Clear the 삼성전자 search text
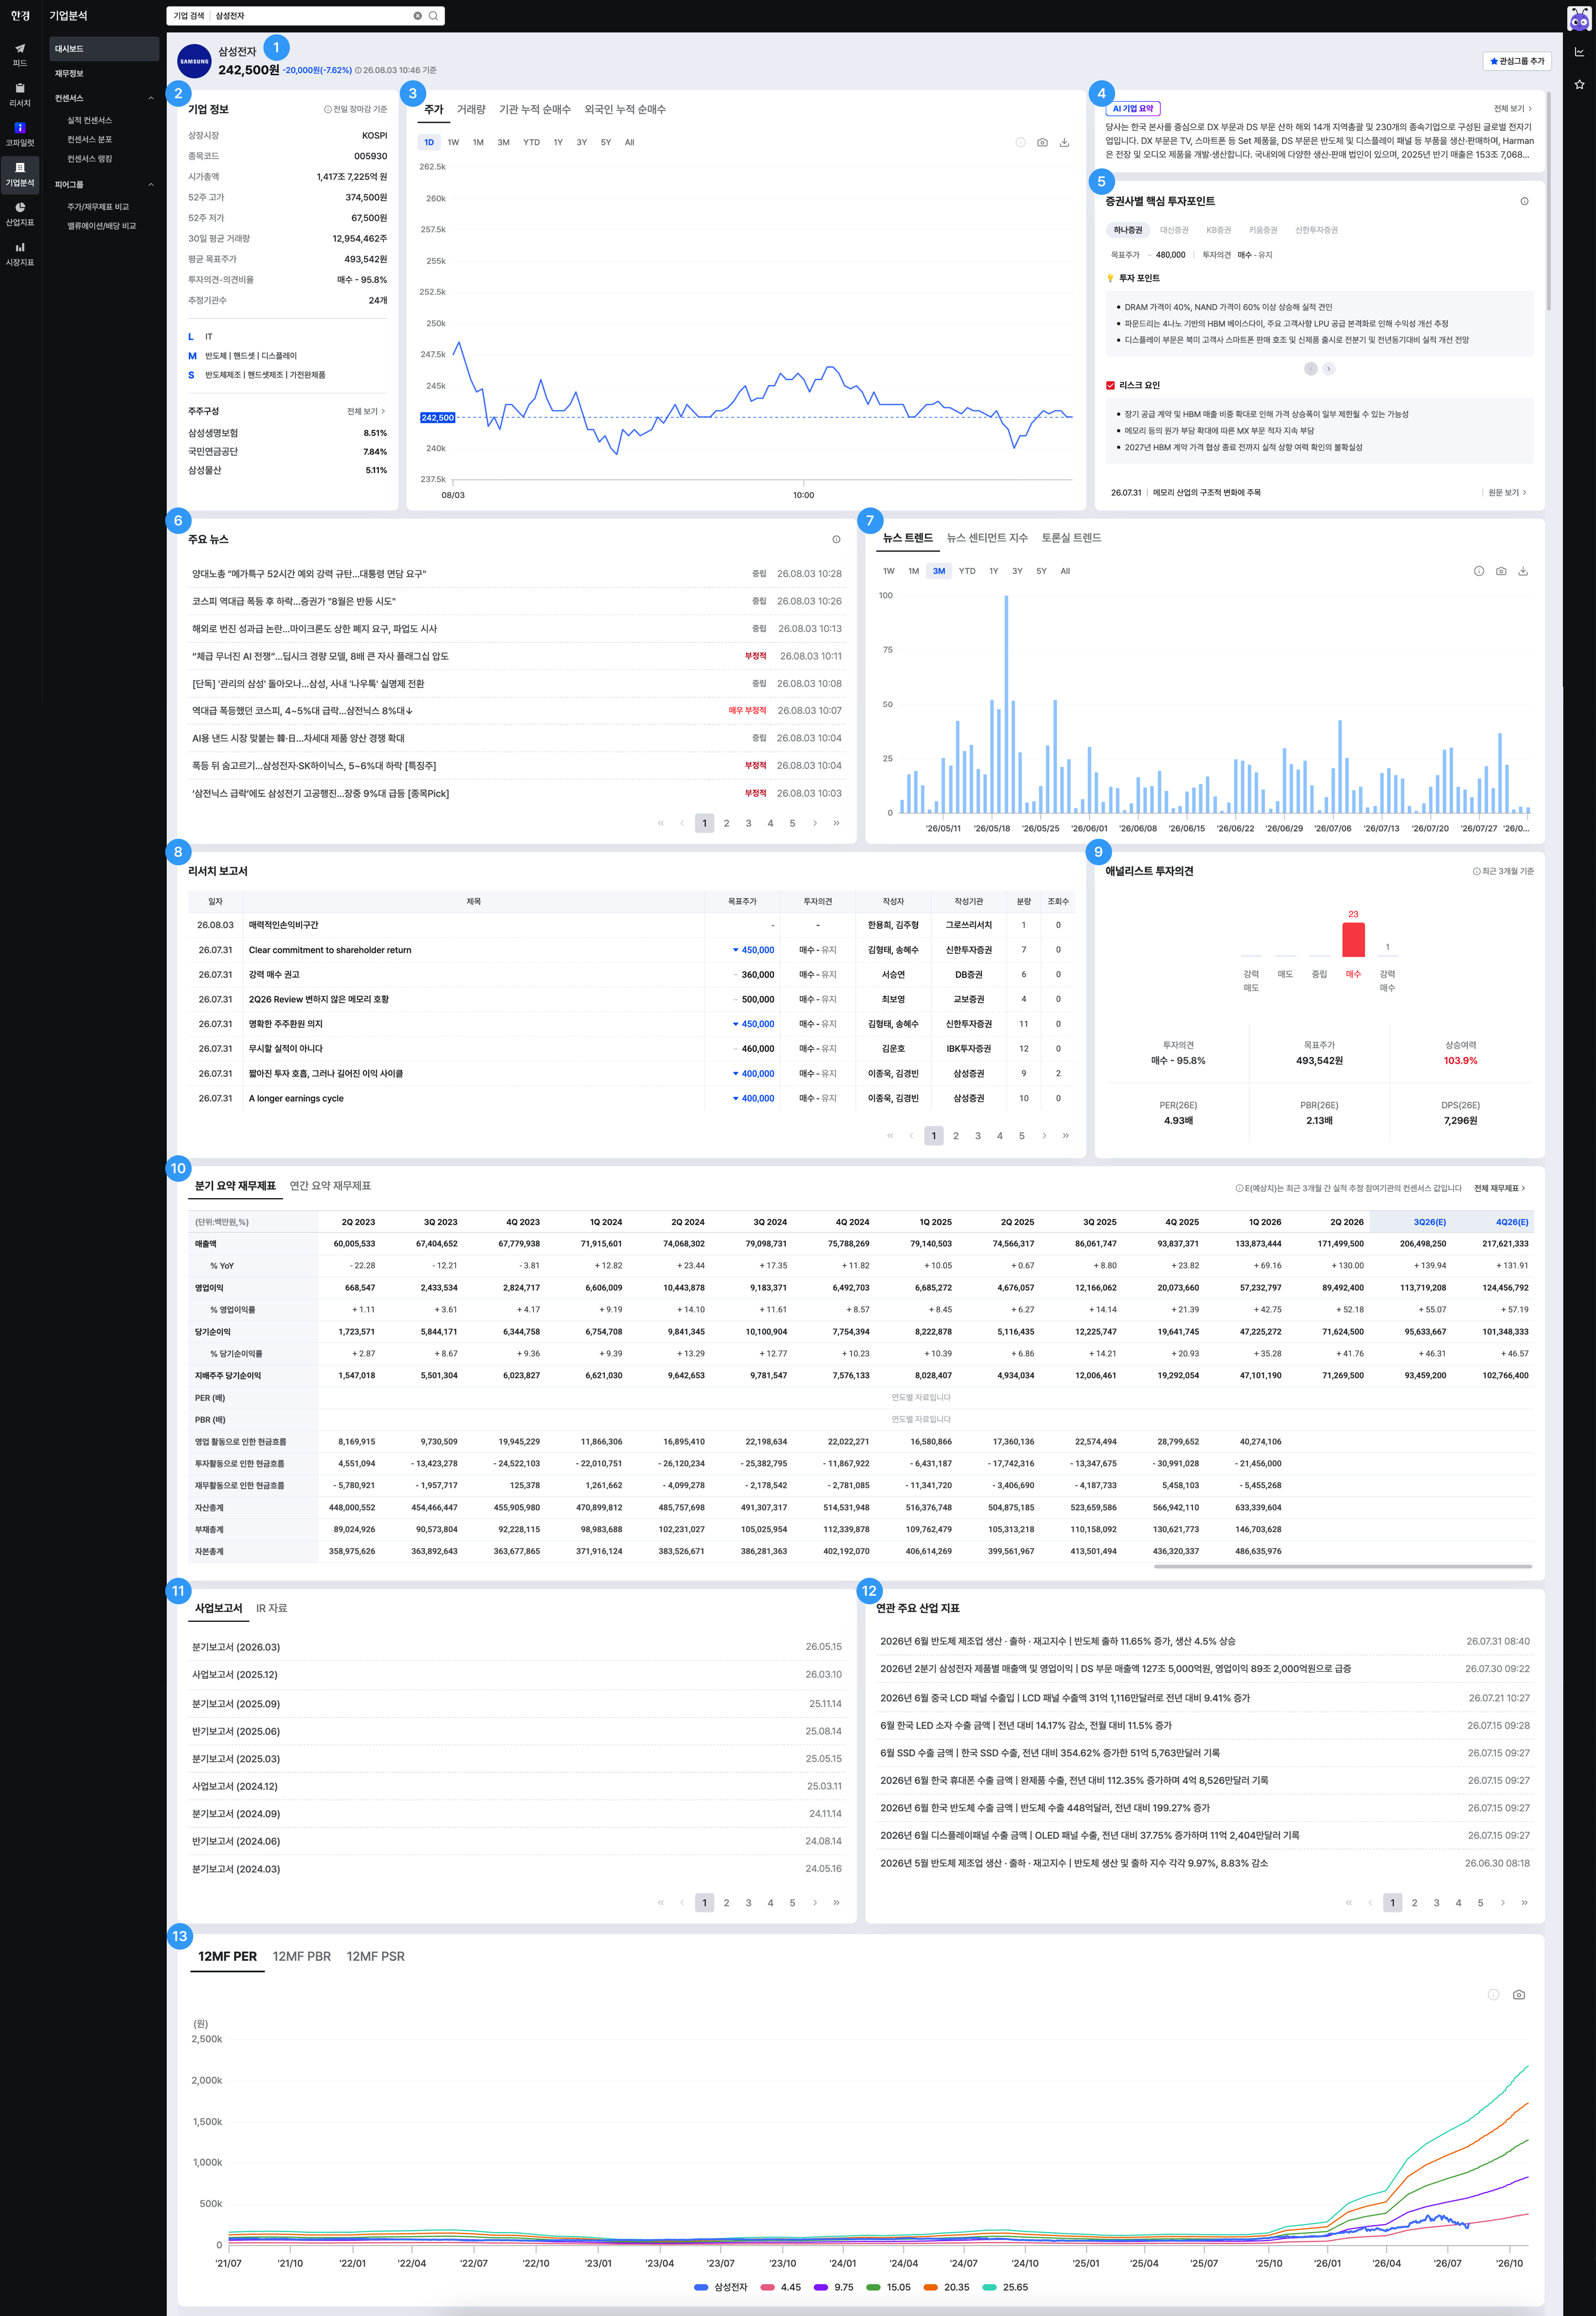 point(418,16)
